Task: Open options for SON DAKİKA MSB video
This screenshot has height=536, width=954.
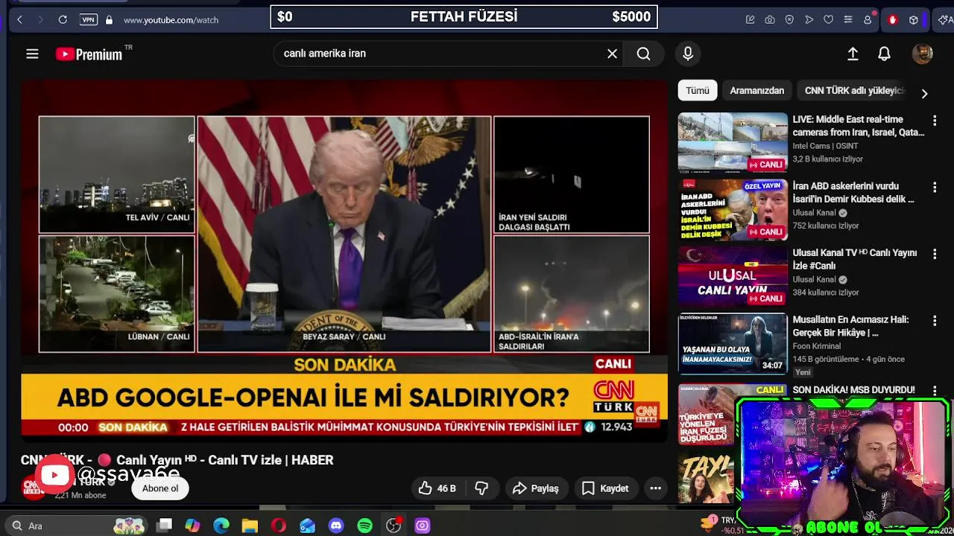Action: point(935,390)
